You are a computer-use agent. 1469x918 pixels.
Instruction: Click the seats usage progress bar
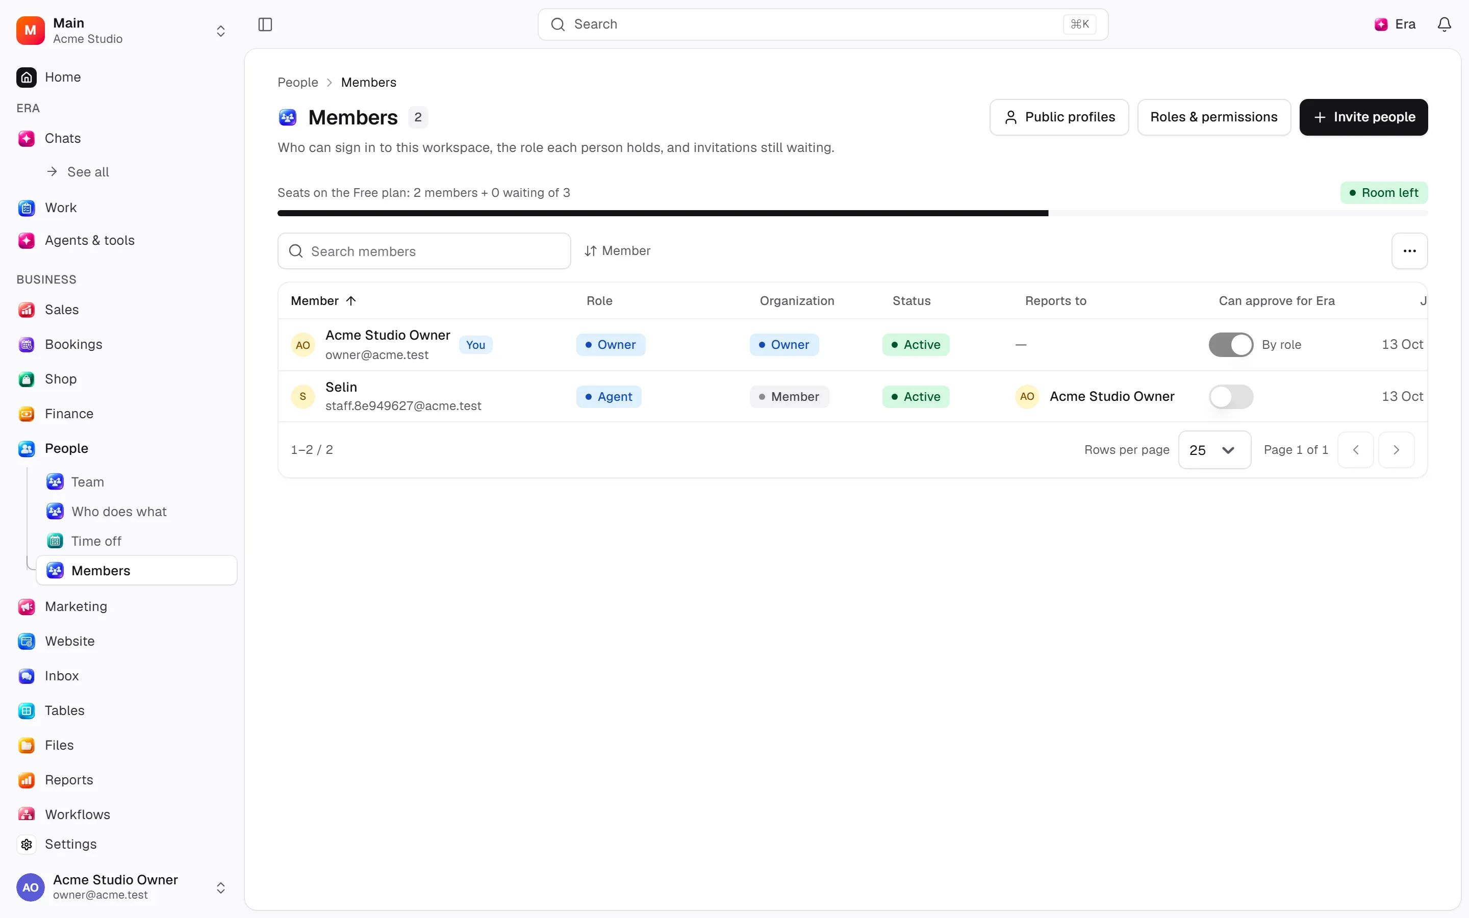[852, 213]
